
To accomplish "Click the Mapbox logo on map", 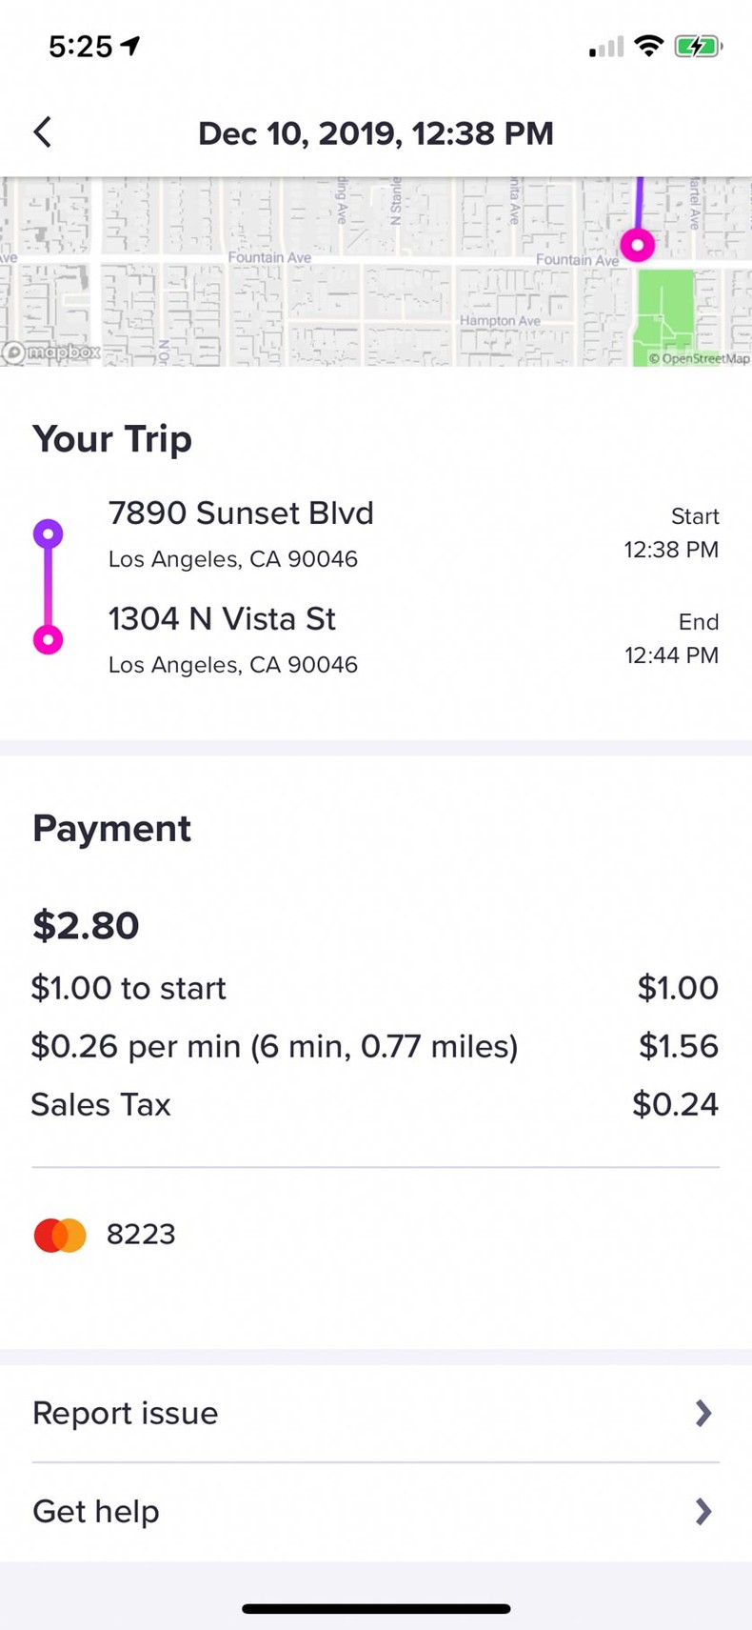I will click(x=51, y=352).
